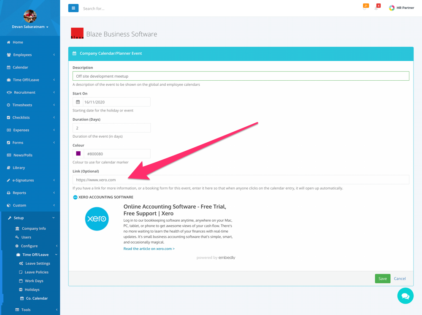Click the Custom cube icon
422x315 pixels.
tap(8, 205)
